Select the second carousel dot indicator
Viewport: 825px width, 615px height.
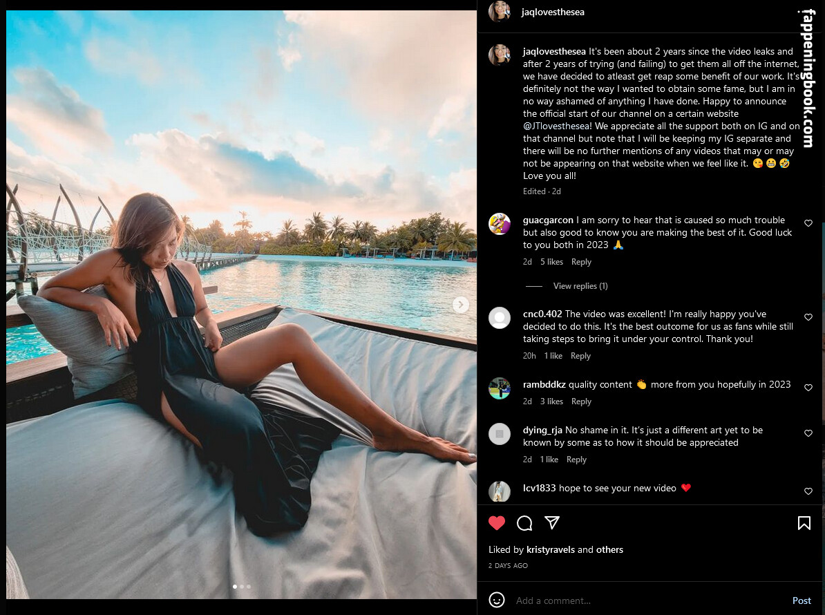coord(242,586)
